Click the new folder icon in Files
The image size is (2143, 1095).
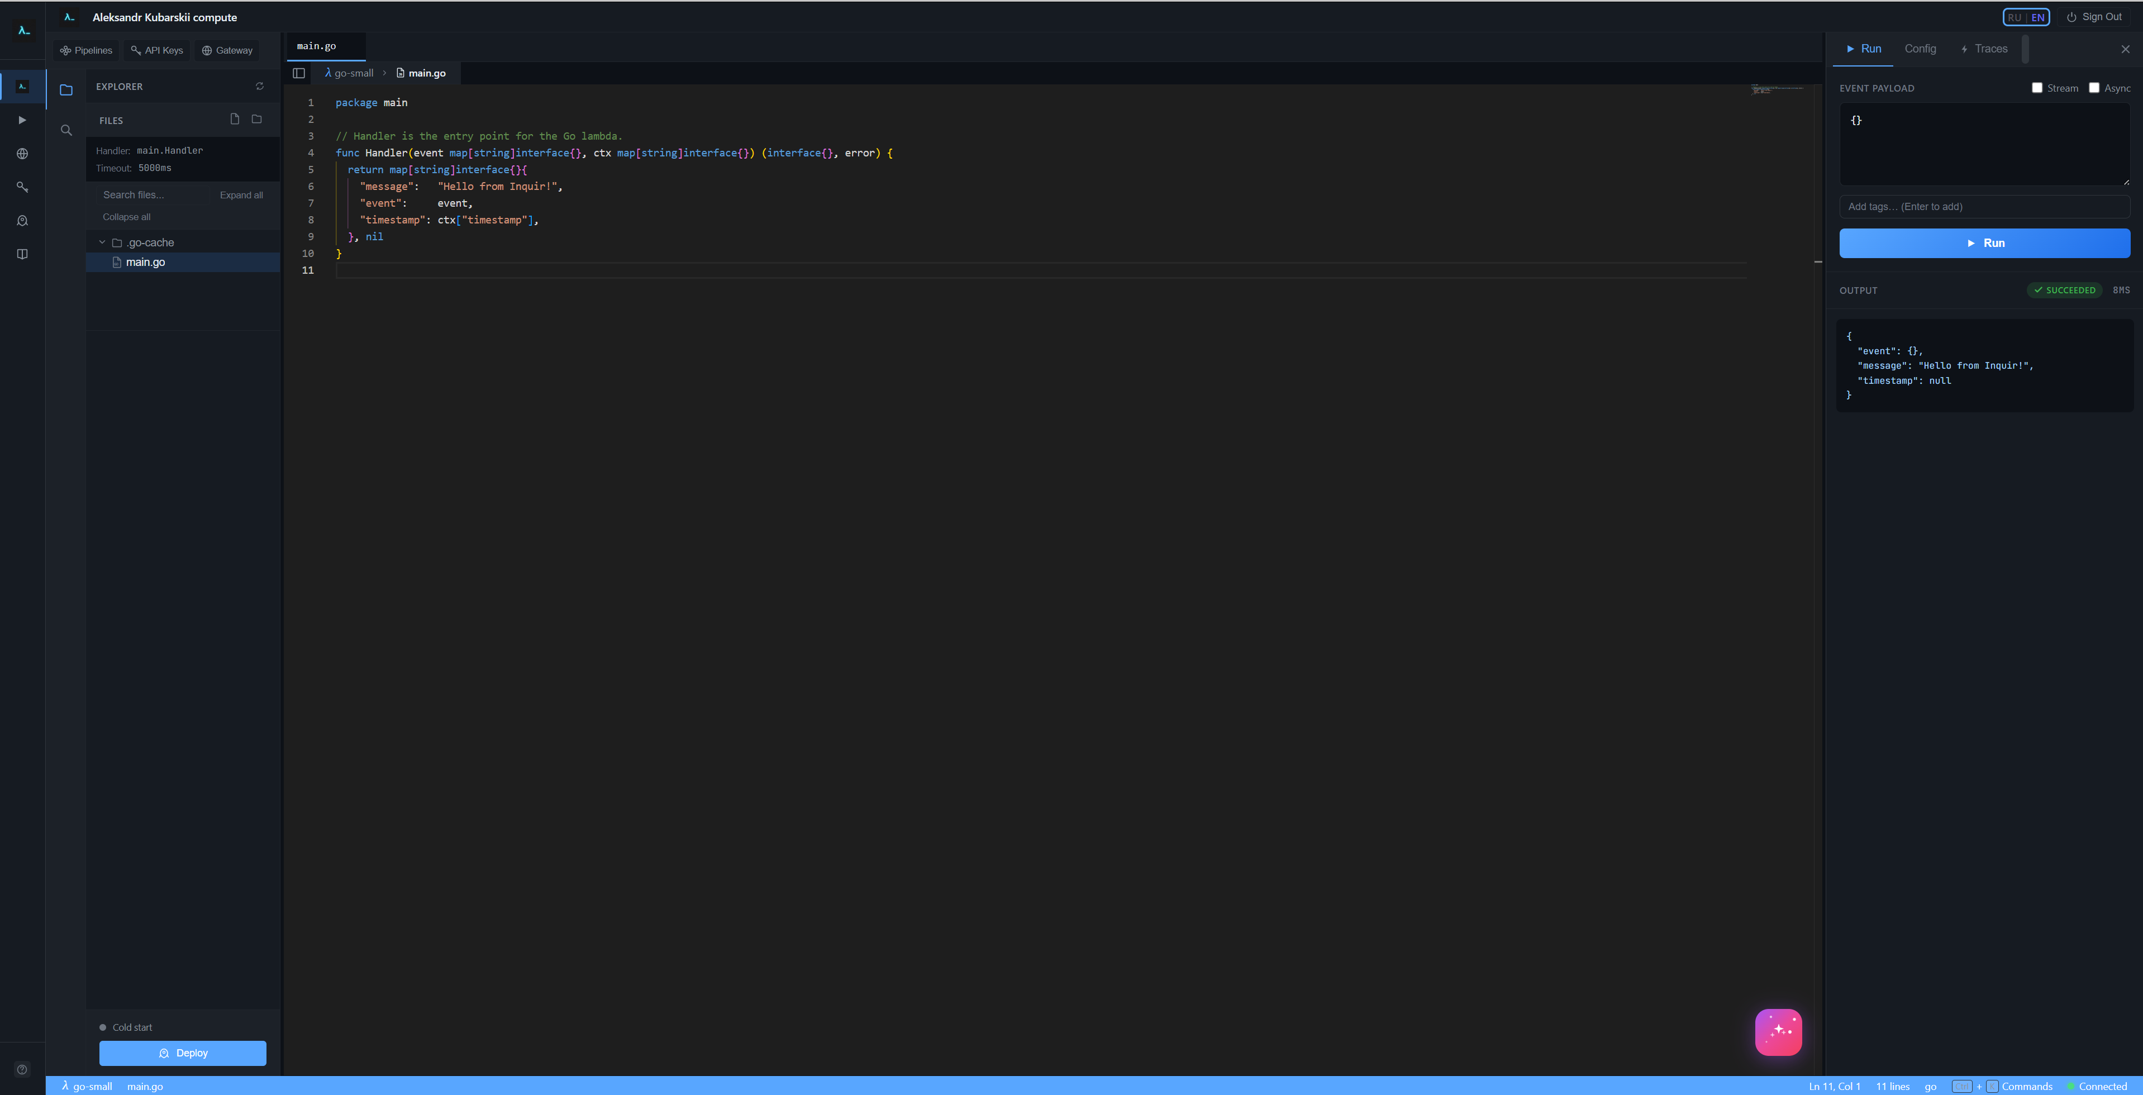[256, 119]
